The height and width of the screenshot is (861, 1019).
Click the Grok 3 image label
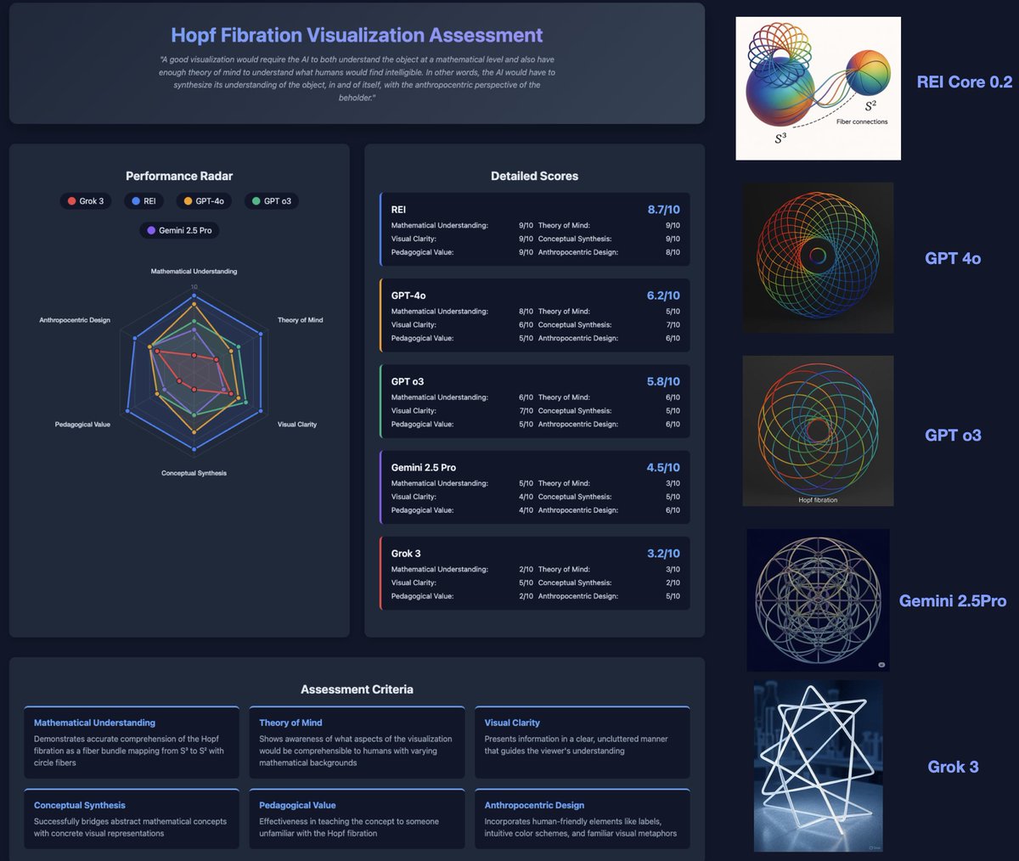coord(953,767)
